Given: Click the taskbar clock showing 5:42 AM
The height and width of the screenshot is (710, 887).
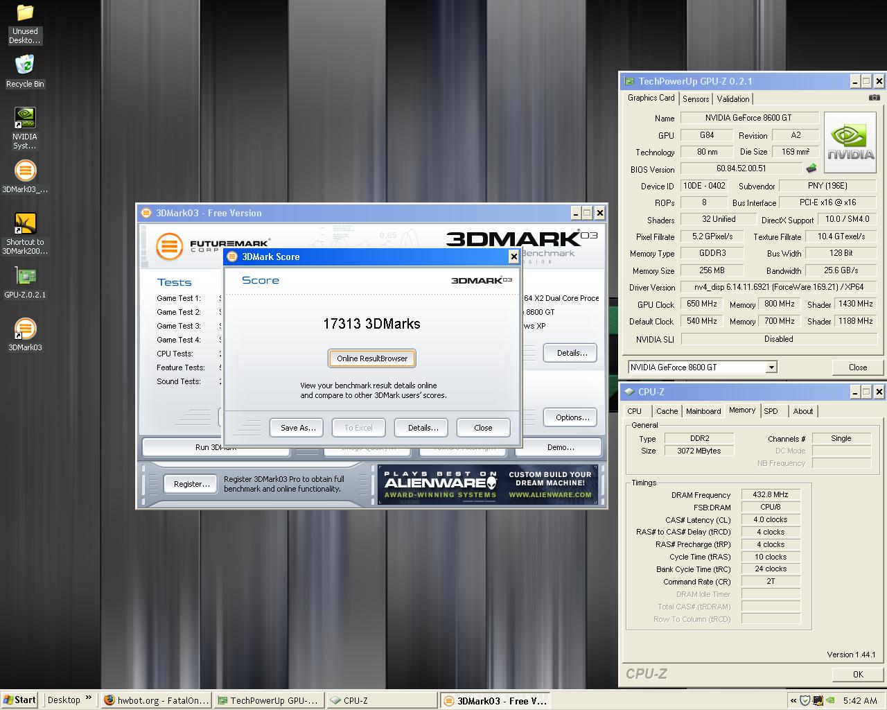Looking at the screenshot, I should [860, 700].
